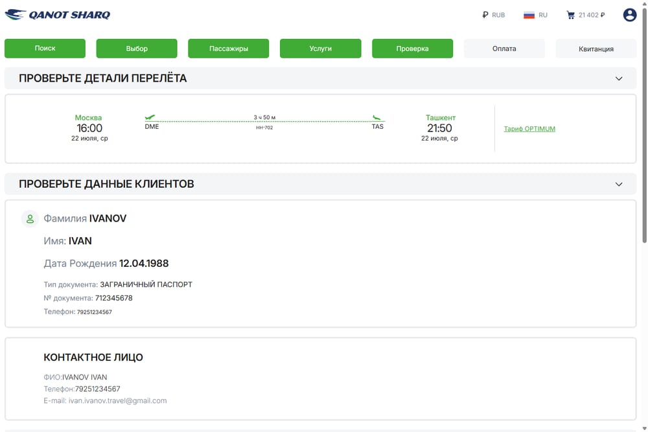The height and width of the screenshot is (432, 648).
Task: Click the Qanot Sharq logo
Action: coord(58,15)
